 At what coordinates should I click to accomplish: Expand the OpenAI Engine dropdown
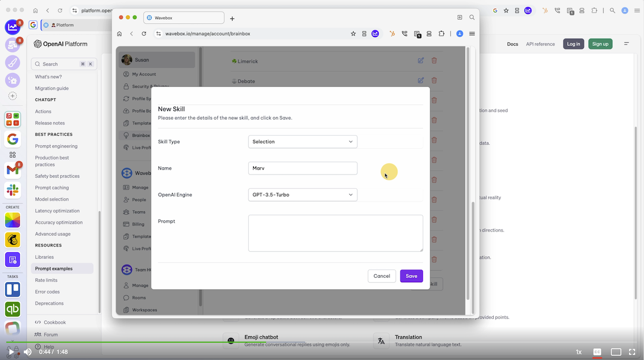(302, 195)
